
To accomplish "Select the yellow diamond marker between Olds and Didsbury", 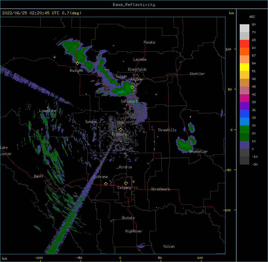I will point(121,130).
